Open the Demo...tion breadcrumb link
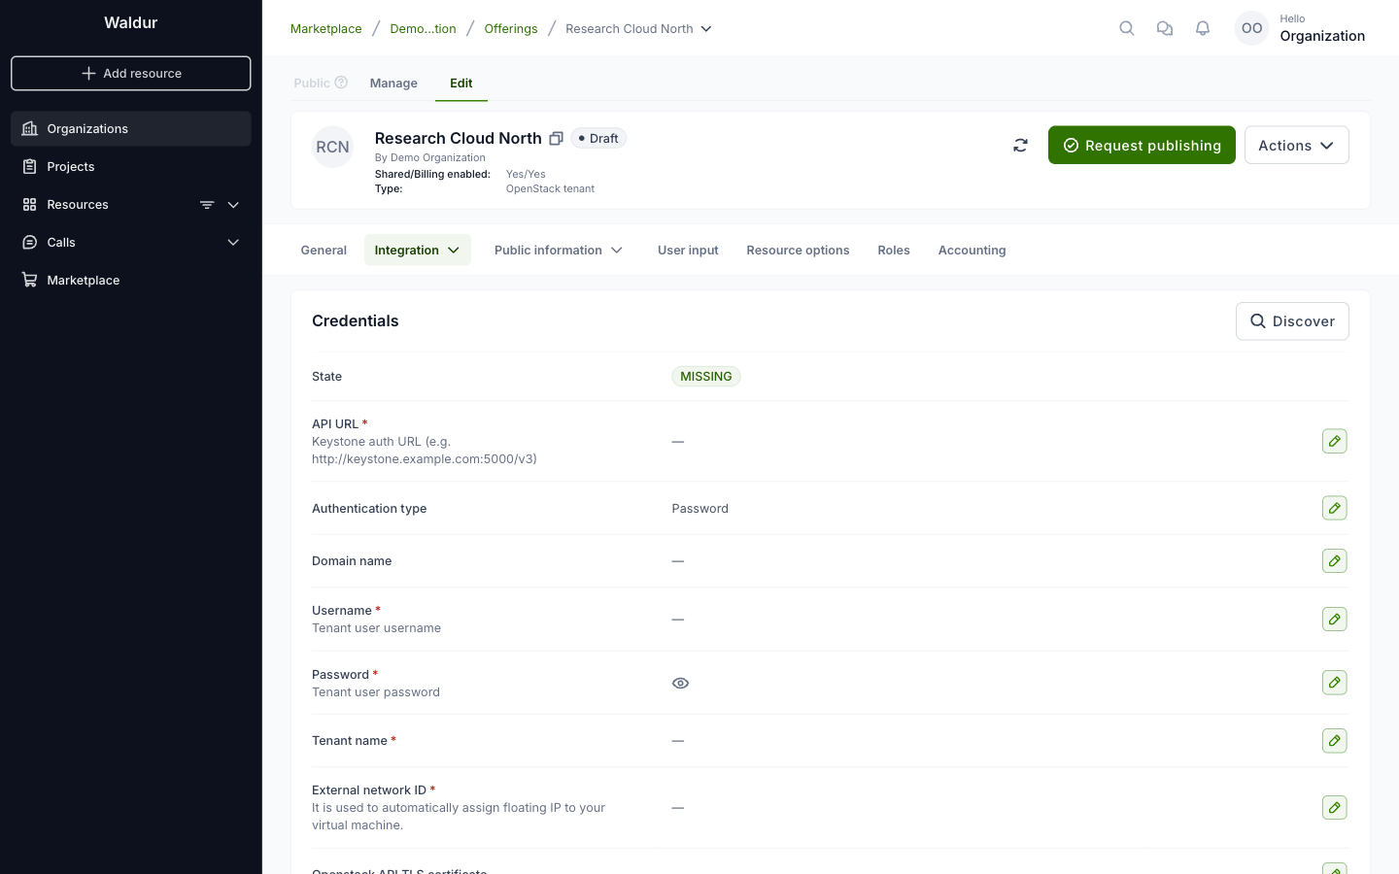This screenshot has height=874, width=1399. [424, 29]
